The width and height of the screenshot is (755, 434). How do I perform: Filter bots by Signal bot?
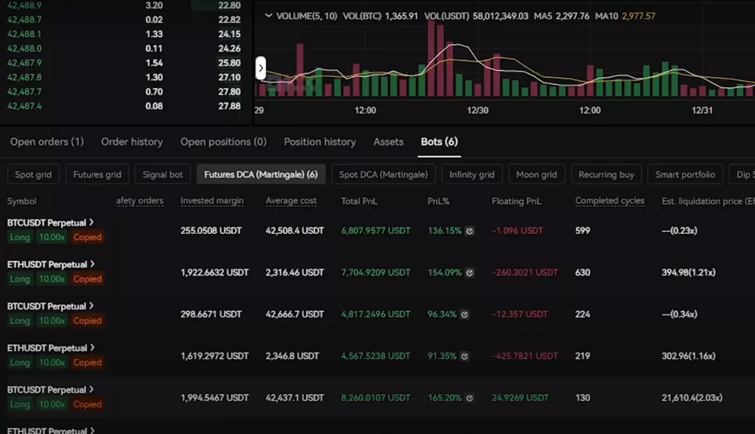[x=162, y=174]
